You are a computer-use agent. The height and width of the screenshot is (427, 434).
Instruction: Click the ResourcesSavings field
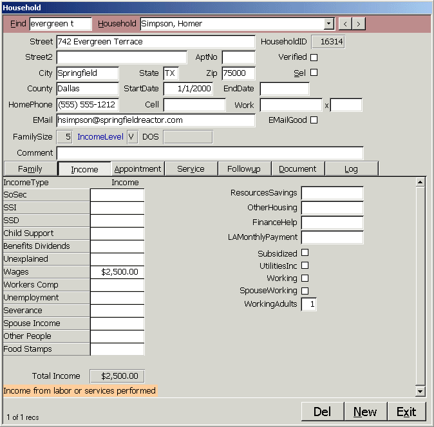tap(332, 193)
